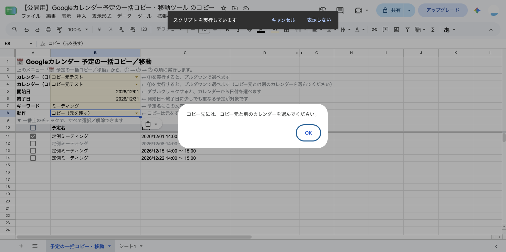Select the ミーティング keyword cell

tap(95, 106)
